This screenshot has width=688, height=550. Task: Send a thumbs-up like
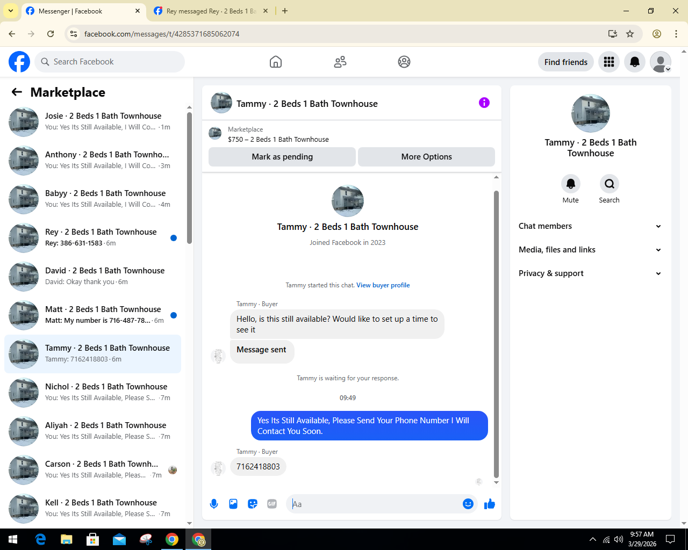[x=490, y=504]
